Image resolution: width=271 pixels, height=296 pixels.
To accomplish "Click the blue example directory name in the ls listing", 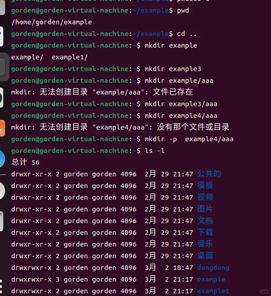I will tap(211, 279).
